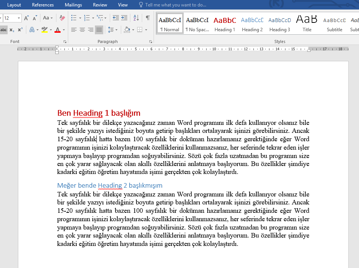Click the lightbulb Tell me icon
Viewport: 359px width, 268px height.
[141, 5]
